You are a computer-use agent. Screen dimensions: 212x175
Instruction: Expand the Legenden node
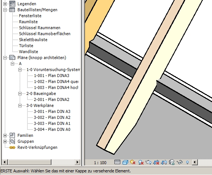click(x=5, y=4)
